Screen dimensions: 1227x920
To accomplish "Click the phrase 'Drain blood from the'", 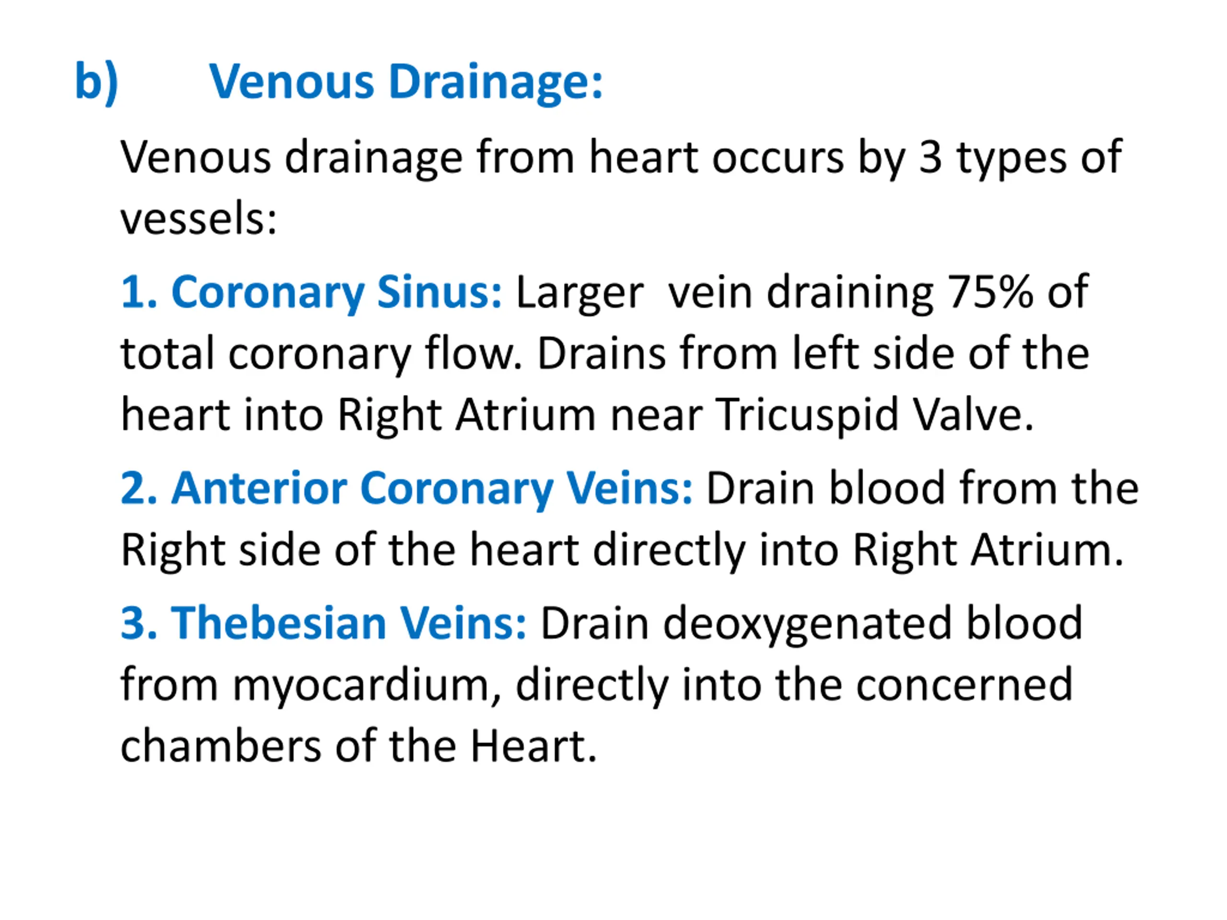I will 922,489.
